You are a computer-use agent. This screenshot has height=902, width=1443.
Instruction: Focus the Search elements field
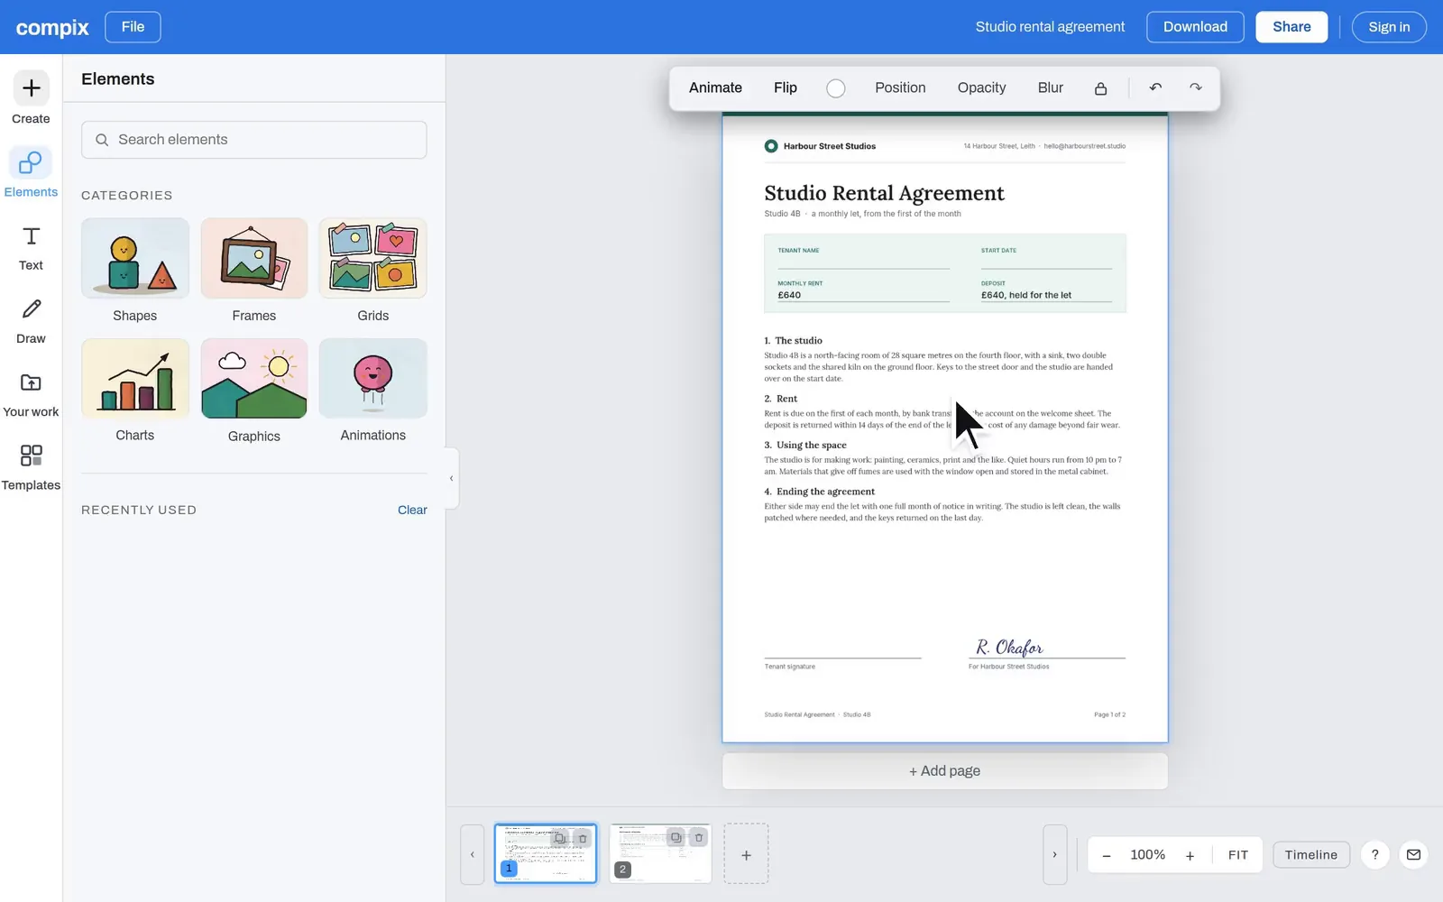coord(254,140)
